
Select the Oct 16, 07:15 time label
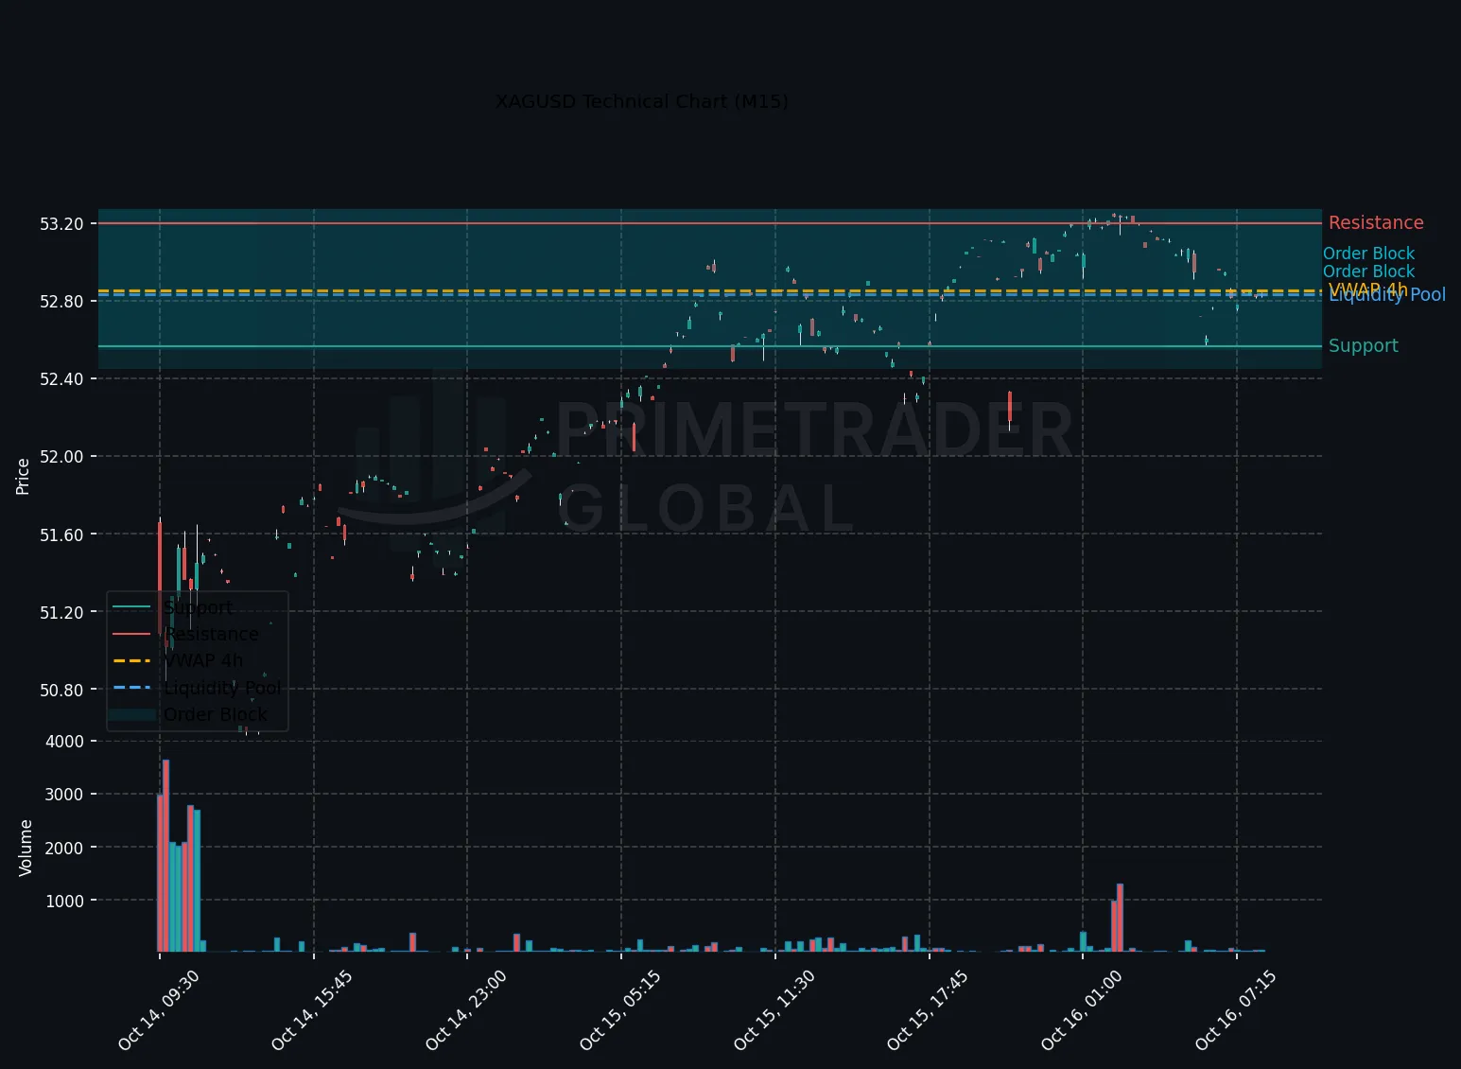point(1236,1010)
